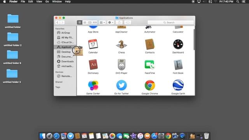
Task: Open the item arrangement dropdown
Action: [102, 23]
